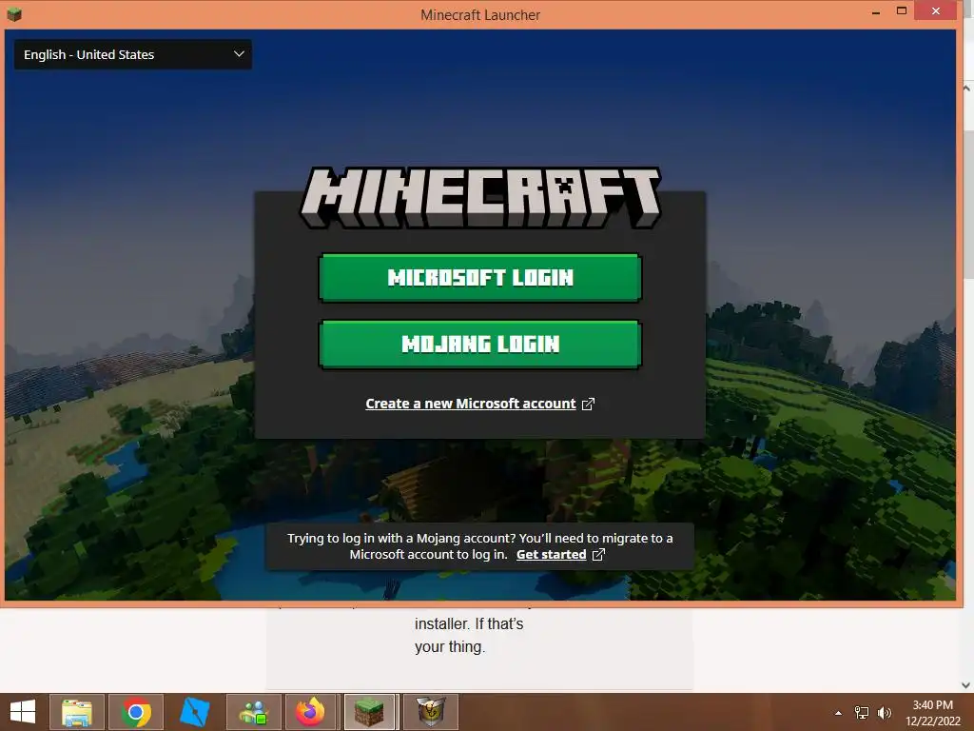Open the Windows Start menu
The height and width of the screenshot is (731, 974).
[23, 712]
